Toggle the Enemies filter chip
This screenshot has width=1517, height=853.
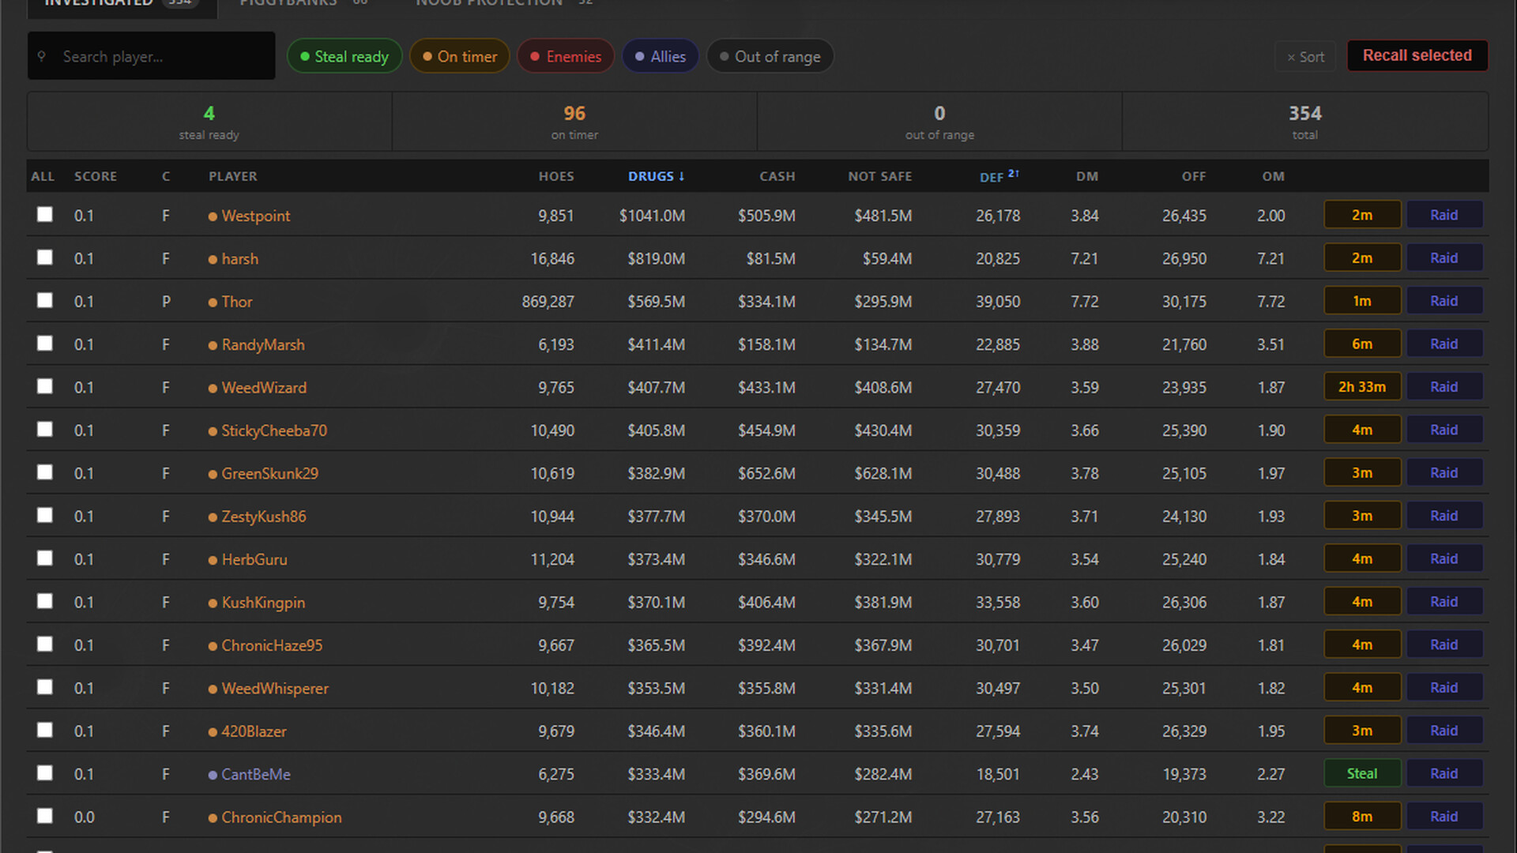point(566,56)
